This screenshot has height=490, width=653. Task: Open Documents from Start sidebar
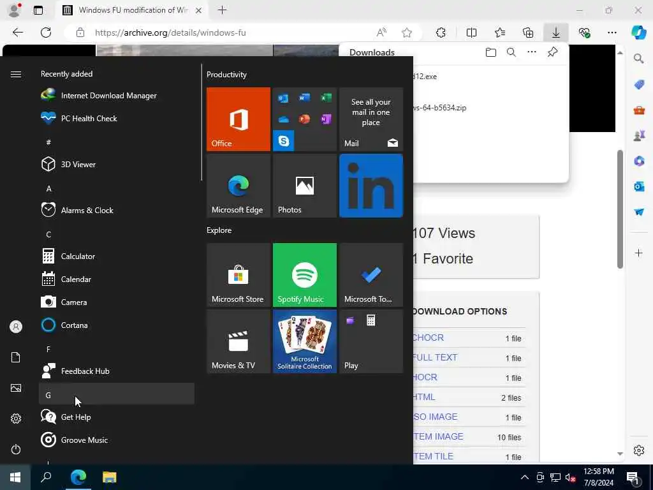tap(16, 357)
